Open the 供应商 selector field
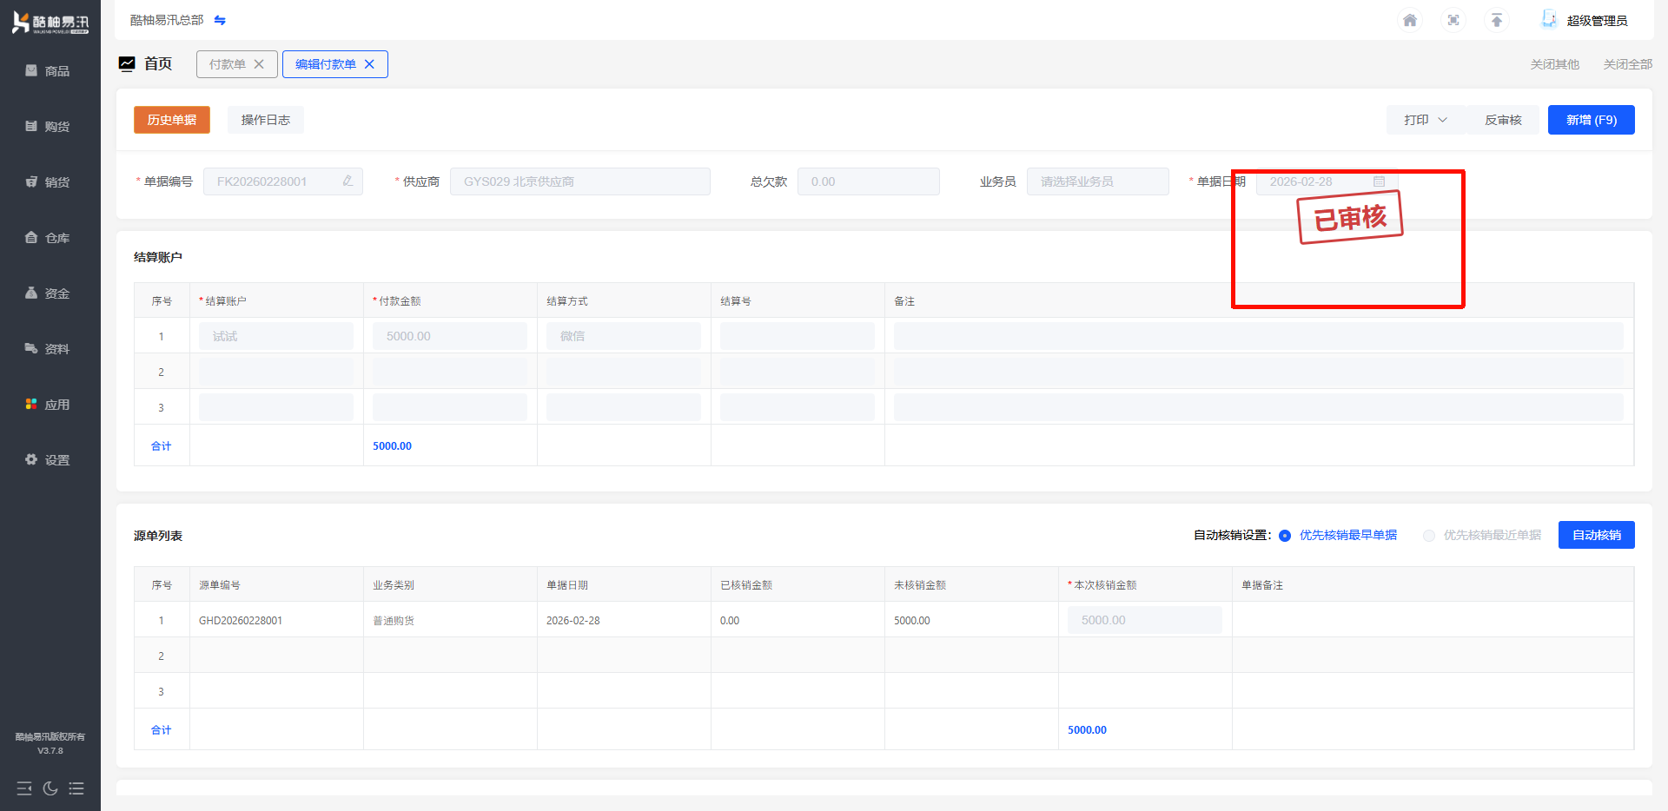Viewport: 1668px width, 811px height. click(x=579, y=181)
